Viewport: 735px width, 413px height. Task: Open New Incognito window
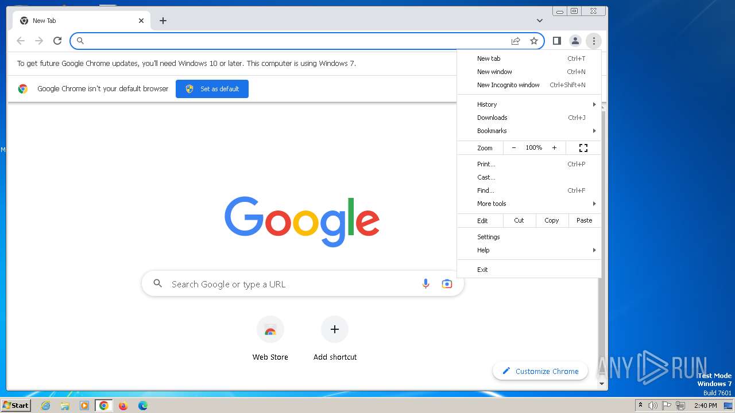pyautogui.click(x=529, y=85)
